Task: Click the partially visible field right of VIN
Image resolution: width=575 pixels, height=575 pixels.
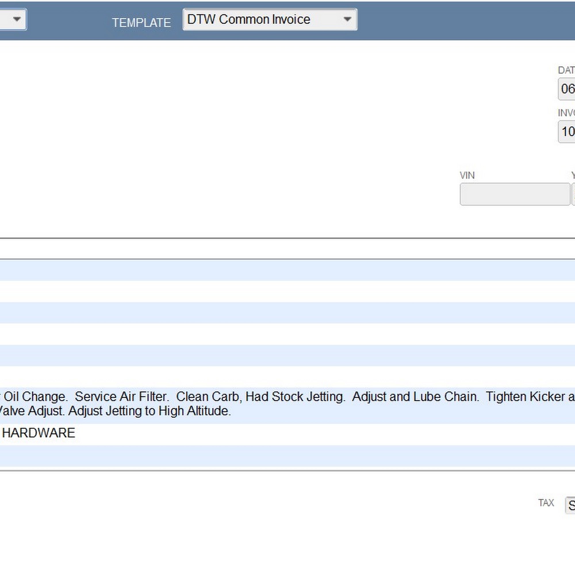Action: 573,194
